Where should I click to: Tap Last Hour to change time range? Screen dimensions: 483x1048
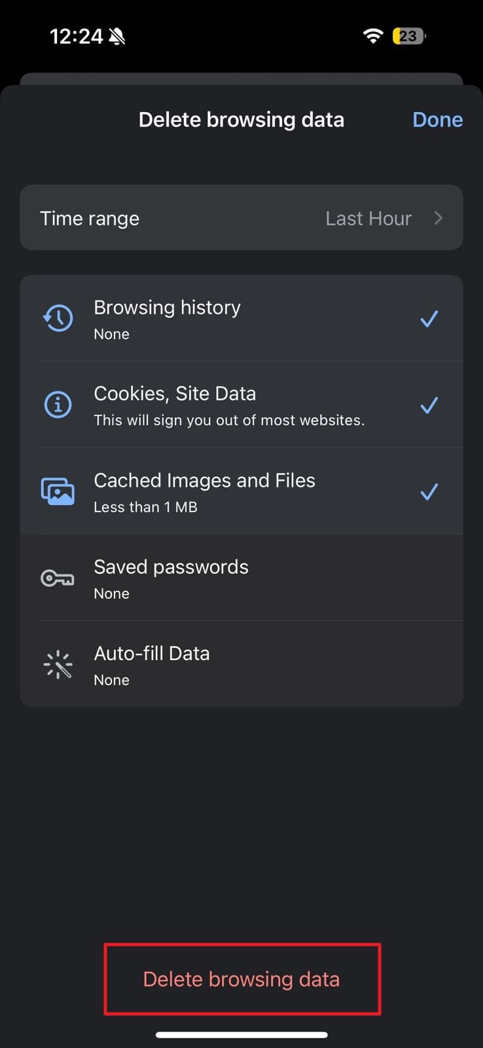(x=368, y=218)
